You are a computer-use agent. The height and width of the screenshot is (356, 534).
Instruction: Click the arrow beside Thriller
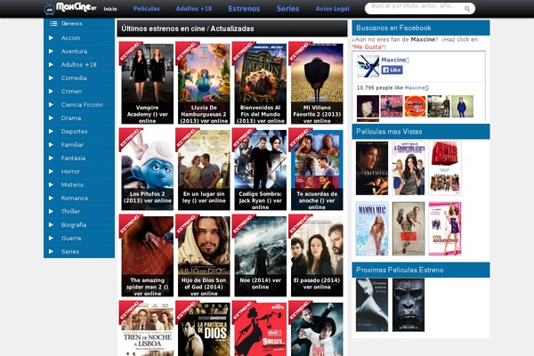coord(51,211)
